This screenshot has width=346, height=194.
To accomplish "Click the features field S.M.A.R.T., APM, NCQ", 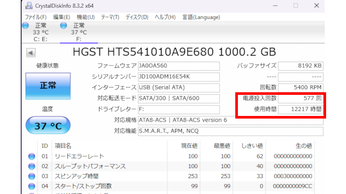I will coord(231,131).
